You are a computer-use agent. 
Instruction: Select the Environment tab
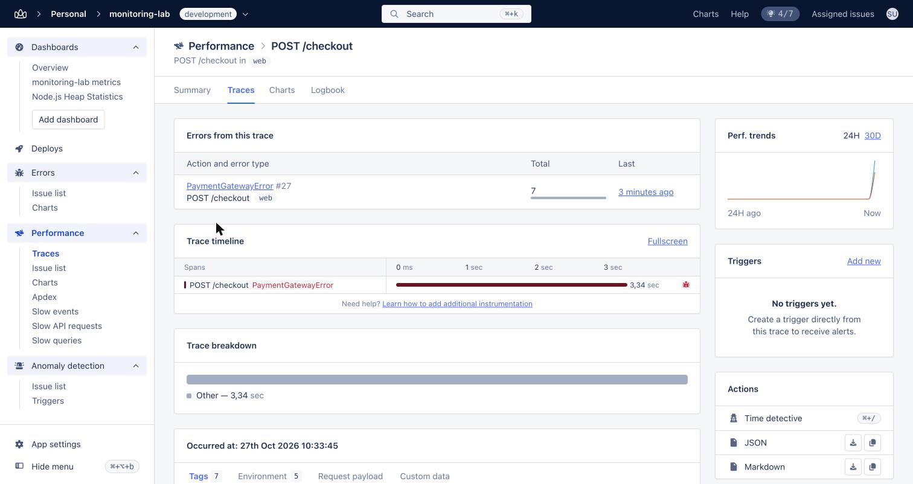269,476
